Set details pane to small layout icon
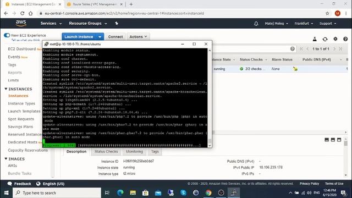 [x=327, y=140]
